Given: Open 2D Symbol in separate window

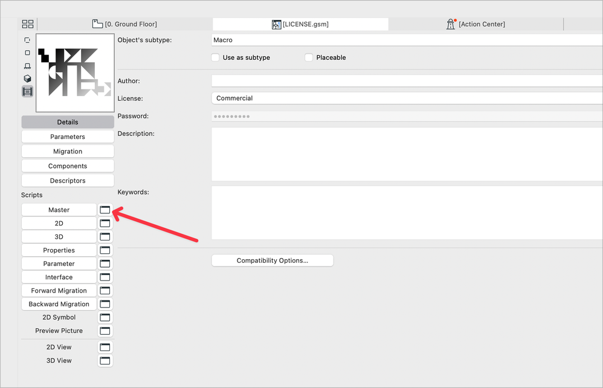Looking at the screenshot, I should pyautogui.click(x=105, y=317).
